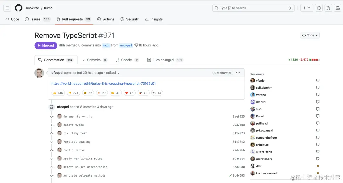Toggle the eyes reaction with 13
The width and height of the screenshot is (343, 183).
point(157,93)
